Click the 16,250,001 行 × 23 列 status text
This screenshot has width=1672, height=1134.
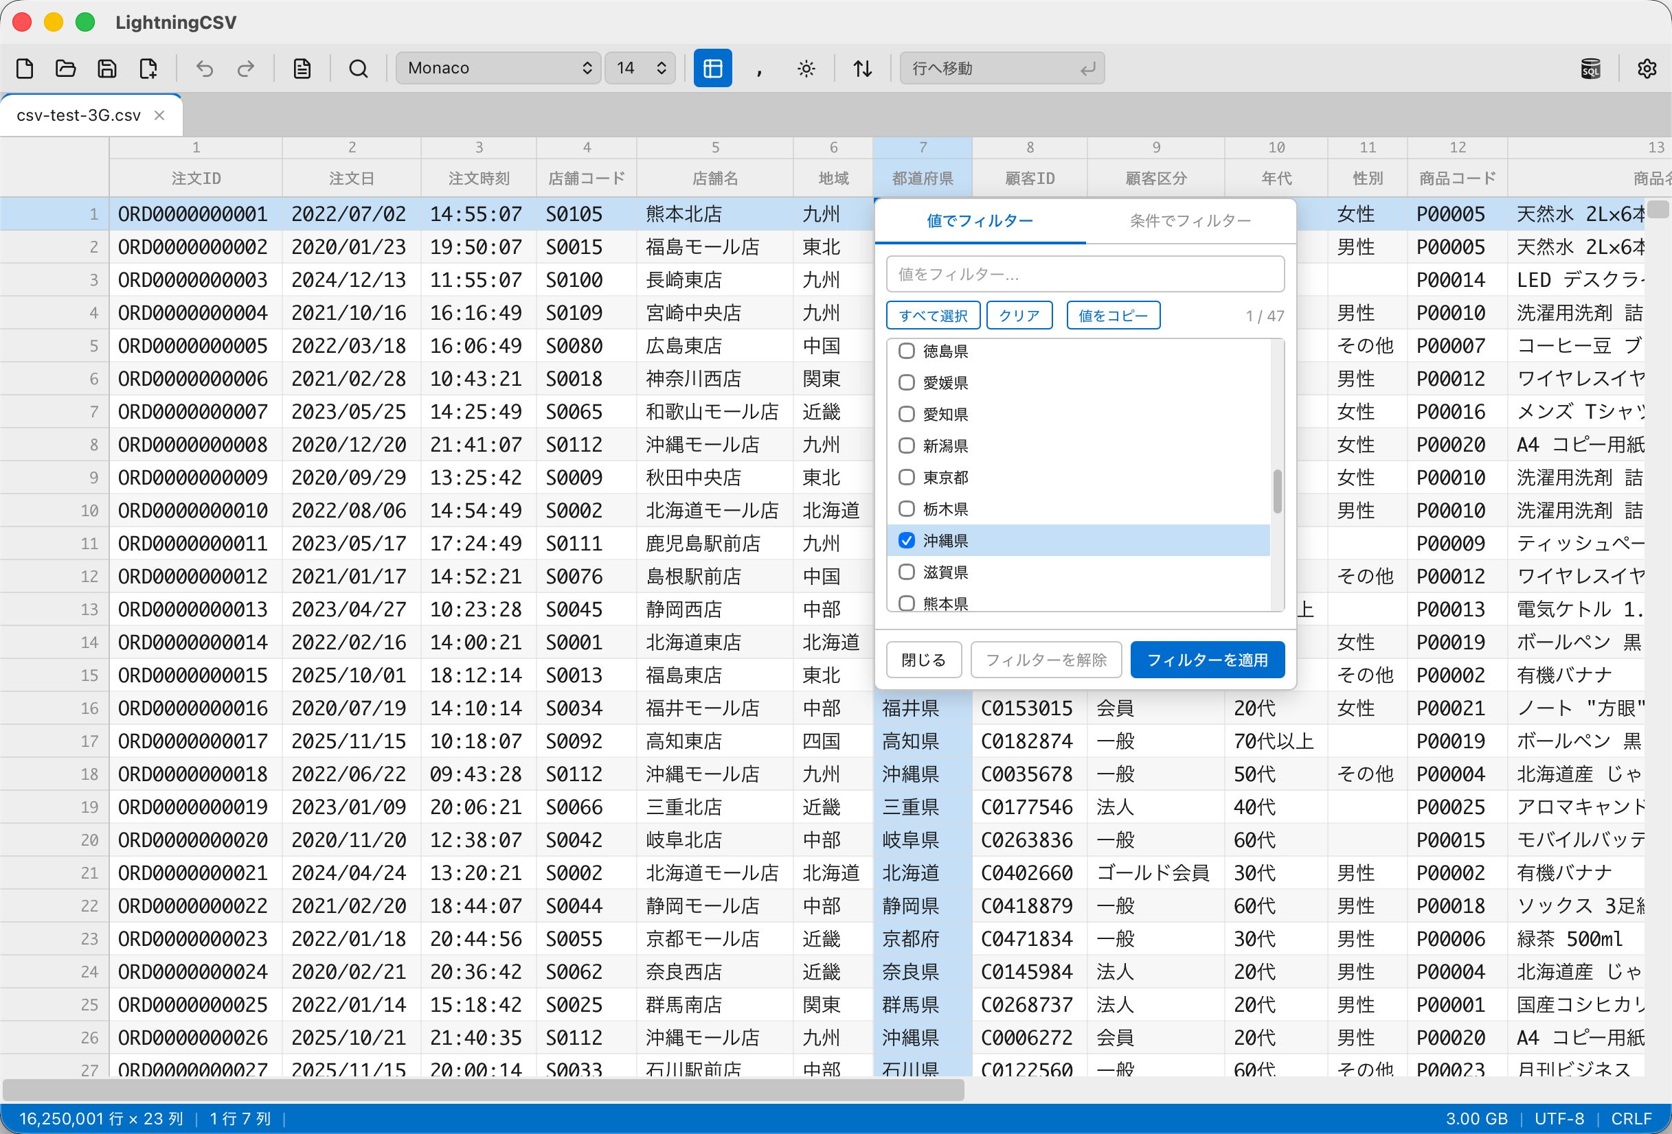pos(101,1119)
